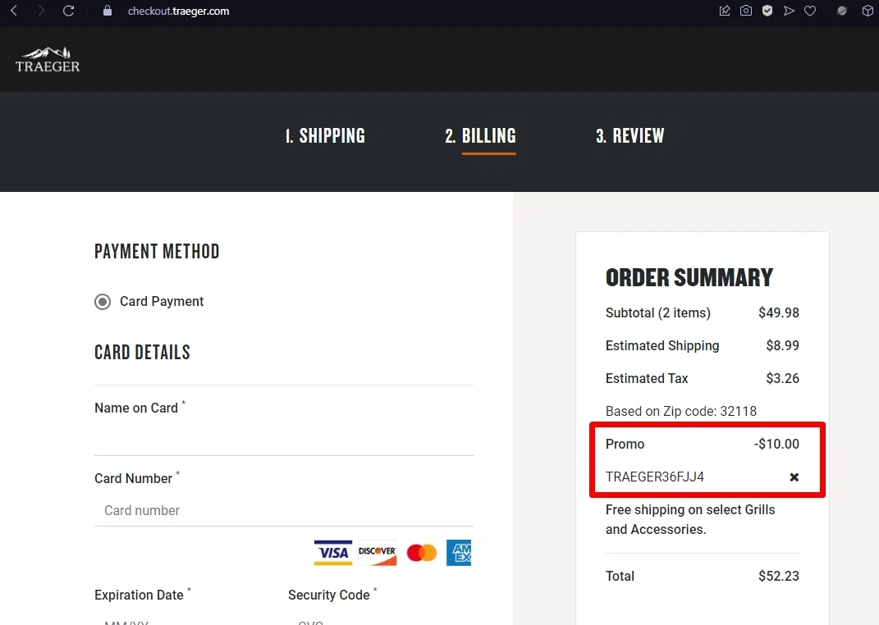
Task: Click the Subtotal (2 items) label
Action: coord(658,312)
